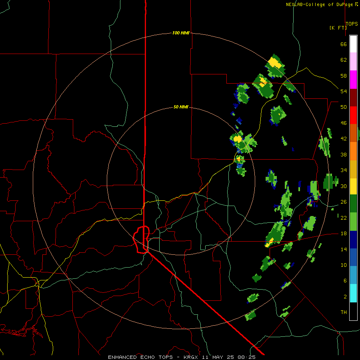The image size is (360, 360).
Task: Select the light green legend swatch
Action: point(353,222)
